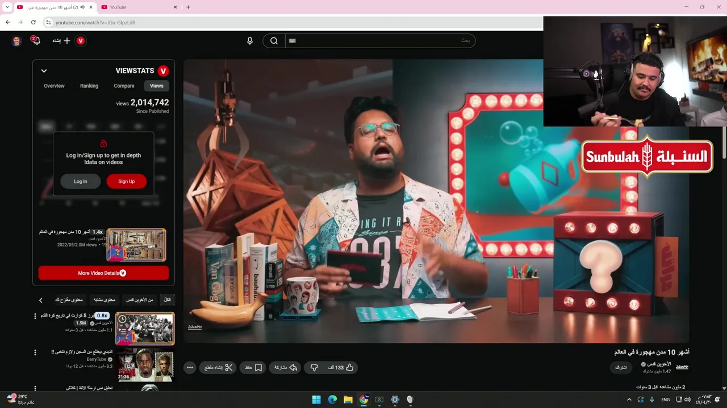Open a new browser tab
The image size is (727, 408).
point(188,7)
